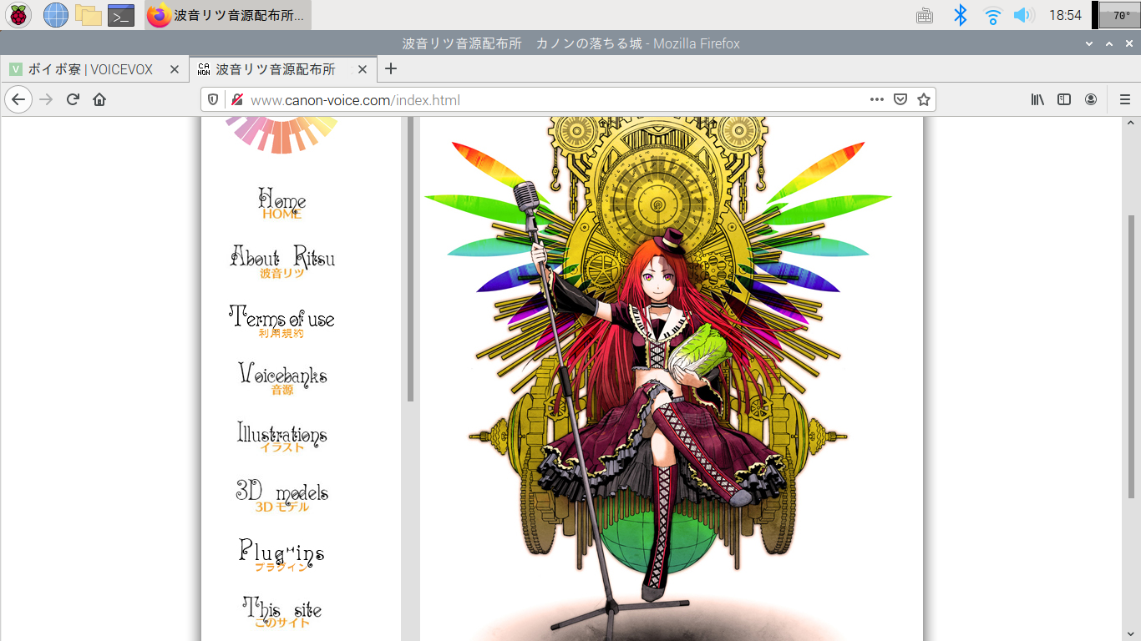The image size is (1141, 641).
Task: Open the Bluetooth tray menu
Action: tap(961, 15)
